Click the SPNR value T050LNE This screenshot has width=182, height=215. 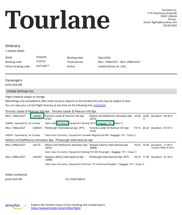pos(41,57)
